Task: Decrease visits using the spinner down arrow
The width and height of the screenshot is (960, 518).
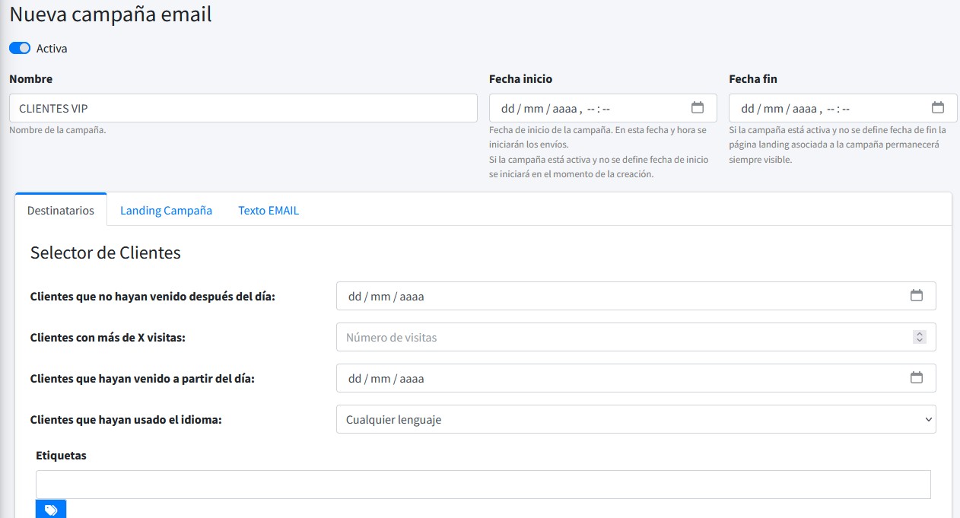Action: 920,340
